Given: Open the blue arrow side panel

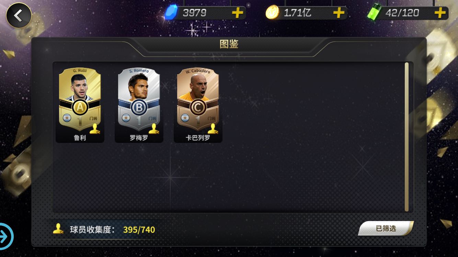Looking at the screenshot, I should tap(6, 236).
